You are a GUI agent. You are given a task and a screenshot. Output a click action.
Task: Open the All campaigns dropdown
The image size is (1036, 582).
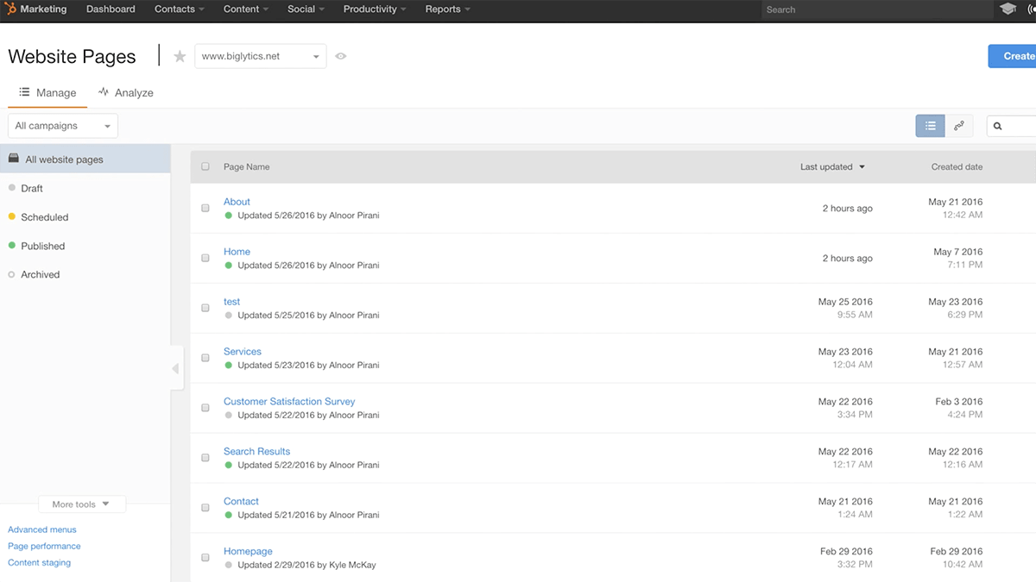63,126
